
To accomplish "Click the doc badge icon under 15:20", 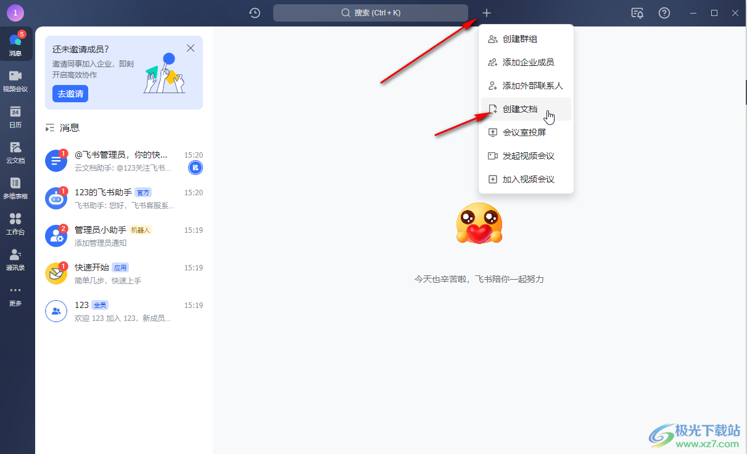I will point(196,168).
